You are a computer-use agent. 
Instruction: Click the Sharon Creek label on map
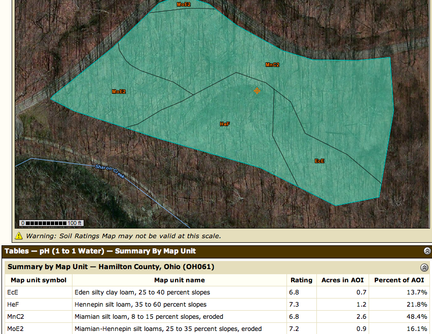tap(110, 171)
